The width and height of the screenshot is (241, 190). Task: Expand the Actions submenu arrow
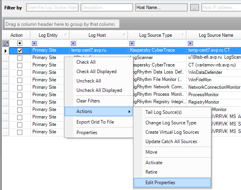[129, 111]
